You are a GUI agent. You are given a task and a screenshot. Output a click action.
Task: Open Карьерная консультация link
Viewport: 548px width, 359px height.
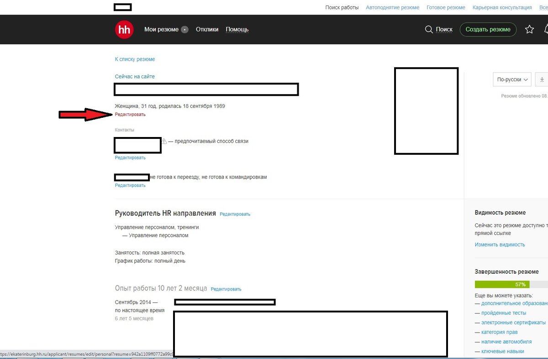pyautogui.click(x=502, y=8)
